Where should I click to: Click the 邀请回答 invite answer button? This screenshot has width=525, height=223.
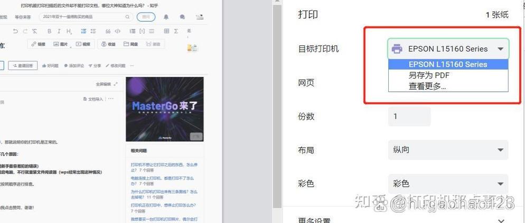[23, 65]
